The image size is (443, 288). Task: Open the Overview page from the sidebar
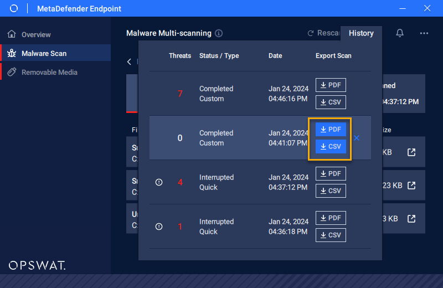click(55, 34)
